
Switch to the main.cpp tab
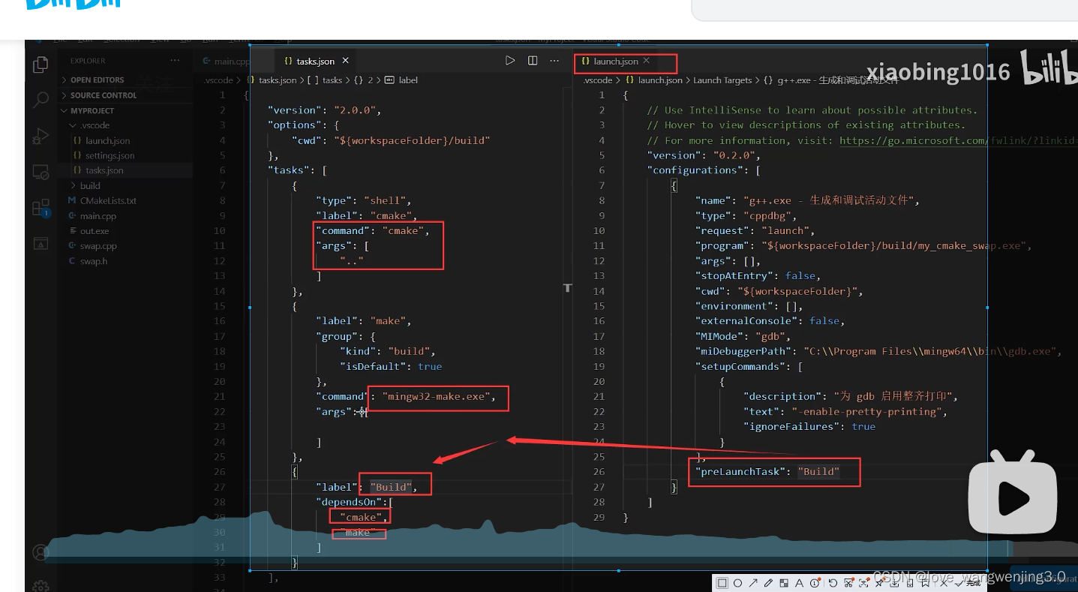coord(226,62)
